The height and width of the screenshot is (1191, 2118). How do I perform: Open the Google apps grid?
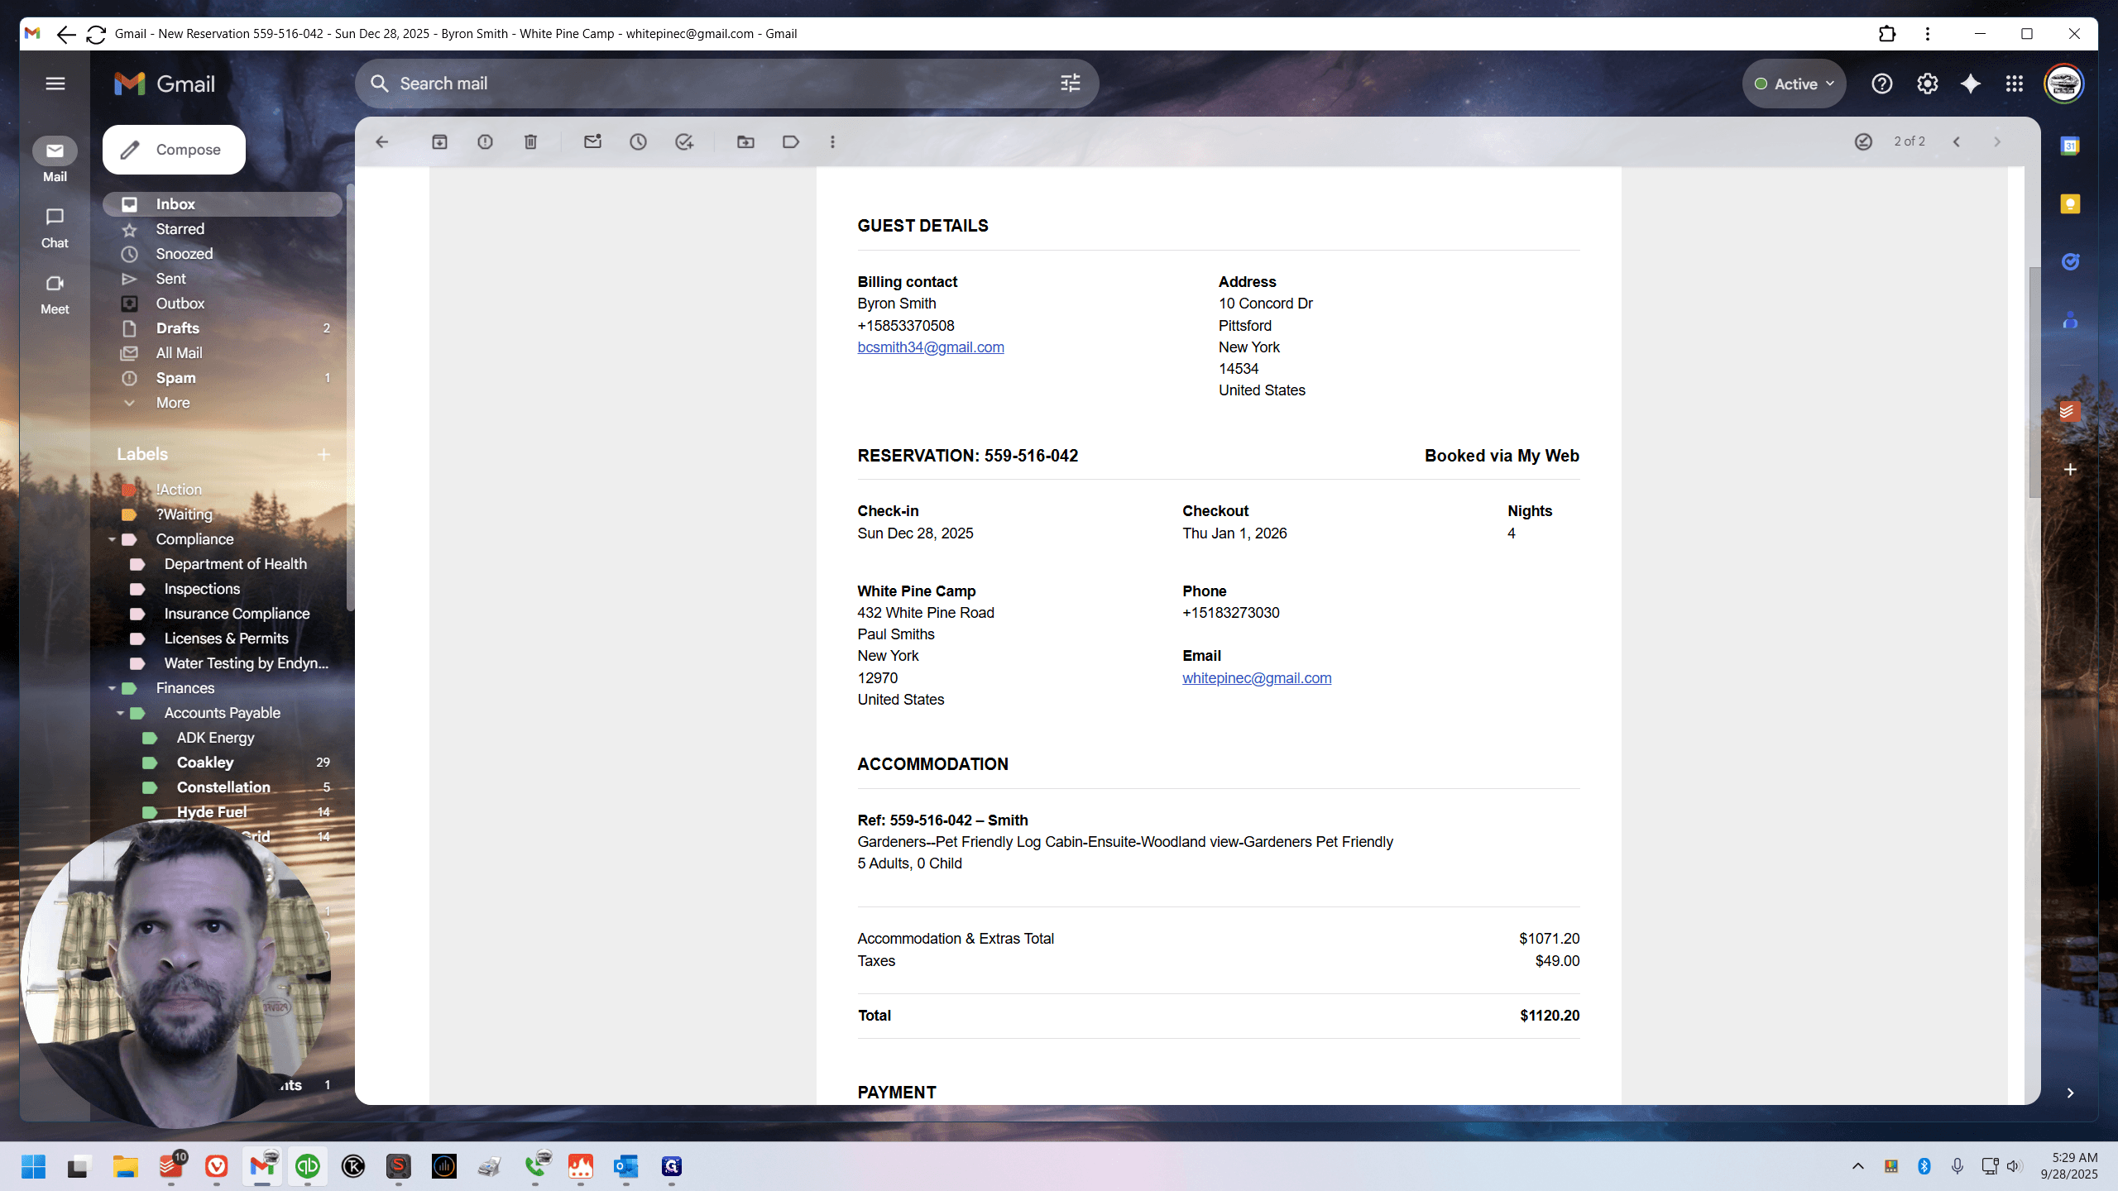[2015, 84]
